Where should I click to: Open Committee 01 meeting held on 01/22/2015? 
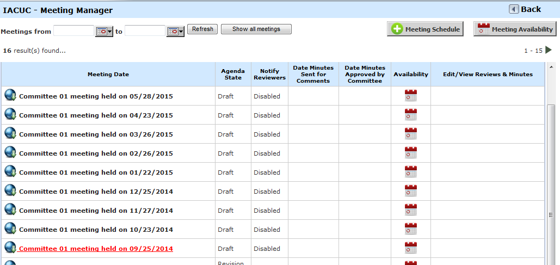tap(96, 172)
